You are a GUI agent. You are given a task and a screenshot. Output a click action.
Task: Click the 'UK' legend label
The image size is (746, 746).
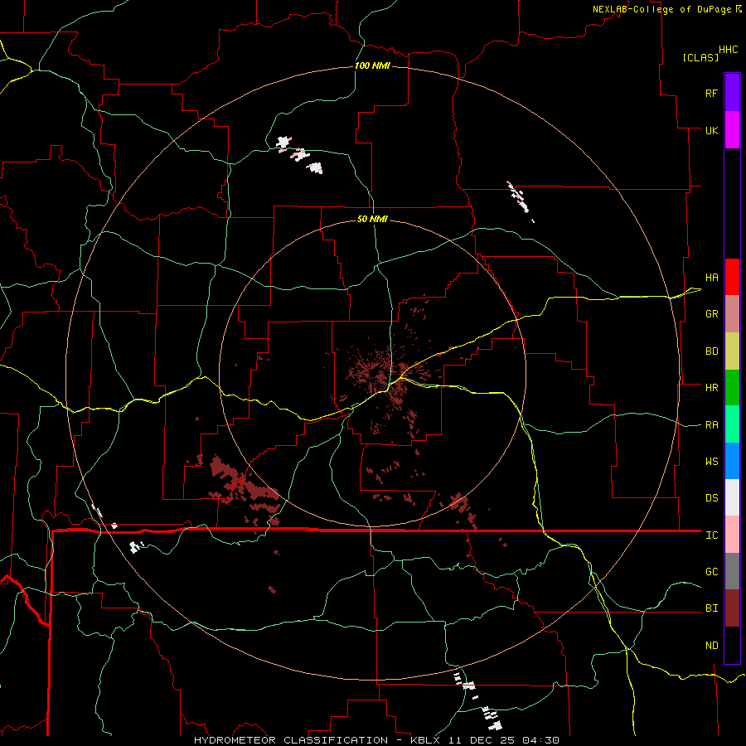[711, 130]
